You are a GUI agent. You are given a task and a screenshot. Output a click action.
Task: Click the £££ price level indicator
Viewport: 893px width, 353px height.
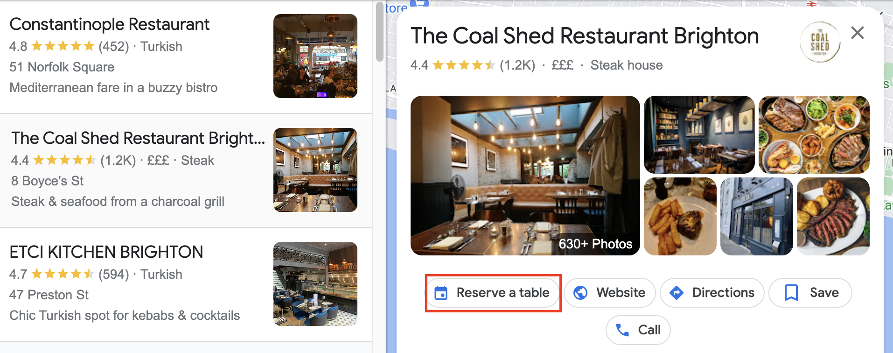(x=563, y=65)
